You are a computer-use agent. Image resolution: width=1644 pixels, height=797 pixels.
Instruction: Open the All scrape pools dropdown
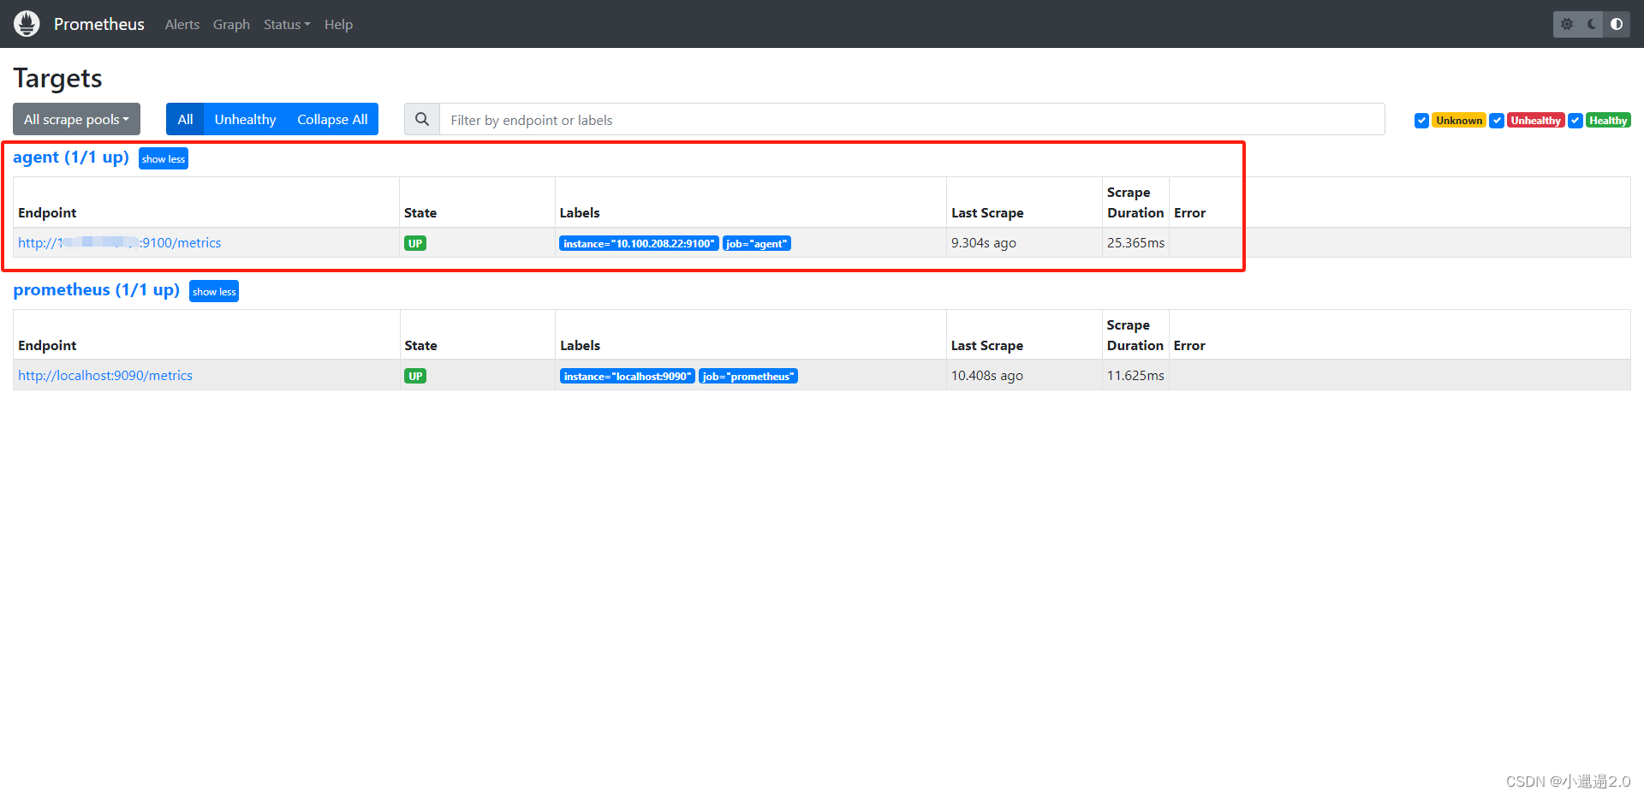point(76,120)
